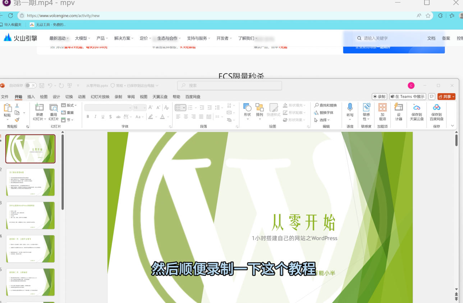Open the Designer (设计器) icon
This screenshot has height=303, width=463.
click(x=398, y=107)
